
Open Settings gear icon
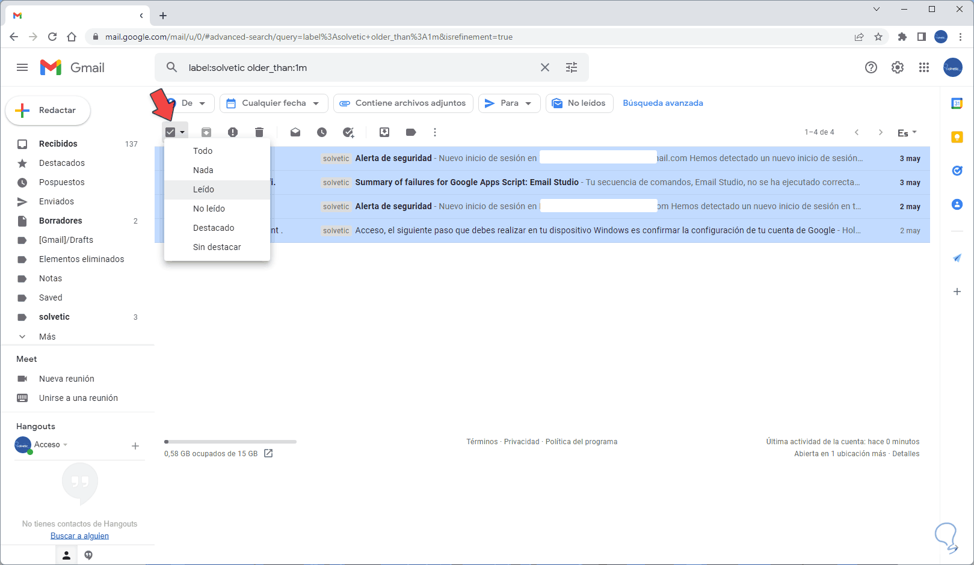point(898,67)
